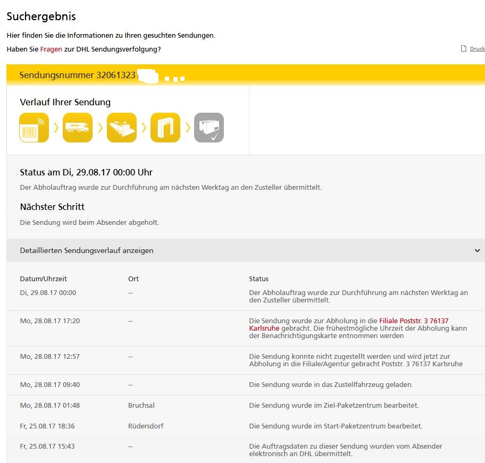Collapse Detaillierten Sendungsverlauf anzeigen chevron
This screenshot has width=485, height=463.
tap(477, 250)
